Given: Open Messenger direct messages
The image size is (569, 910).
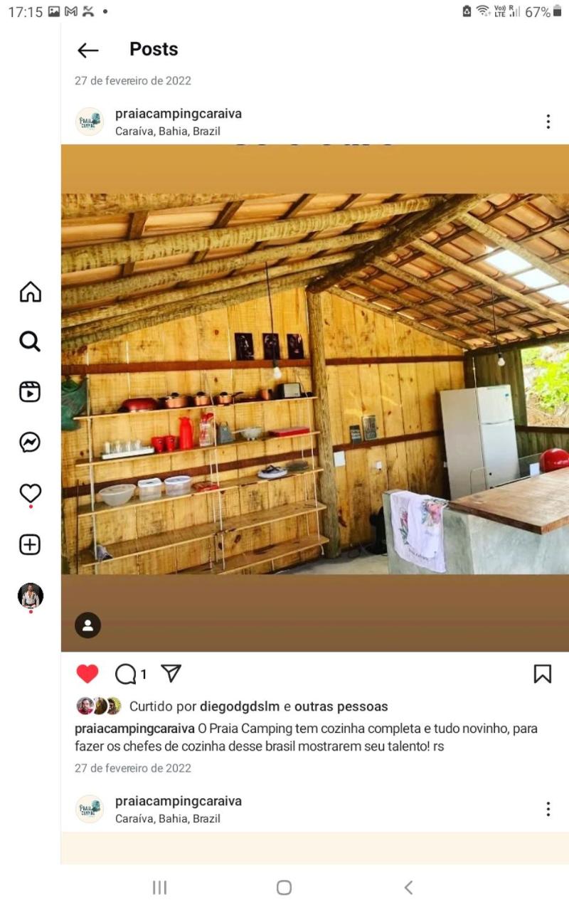Looking at the screenshot, I should (30, 443).
